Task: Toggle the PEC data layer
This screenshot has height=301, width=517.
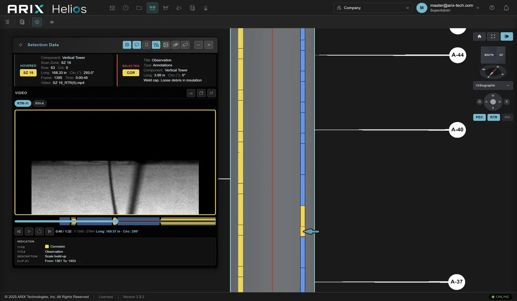Action: 479,117
